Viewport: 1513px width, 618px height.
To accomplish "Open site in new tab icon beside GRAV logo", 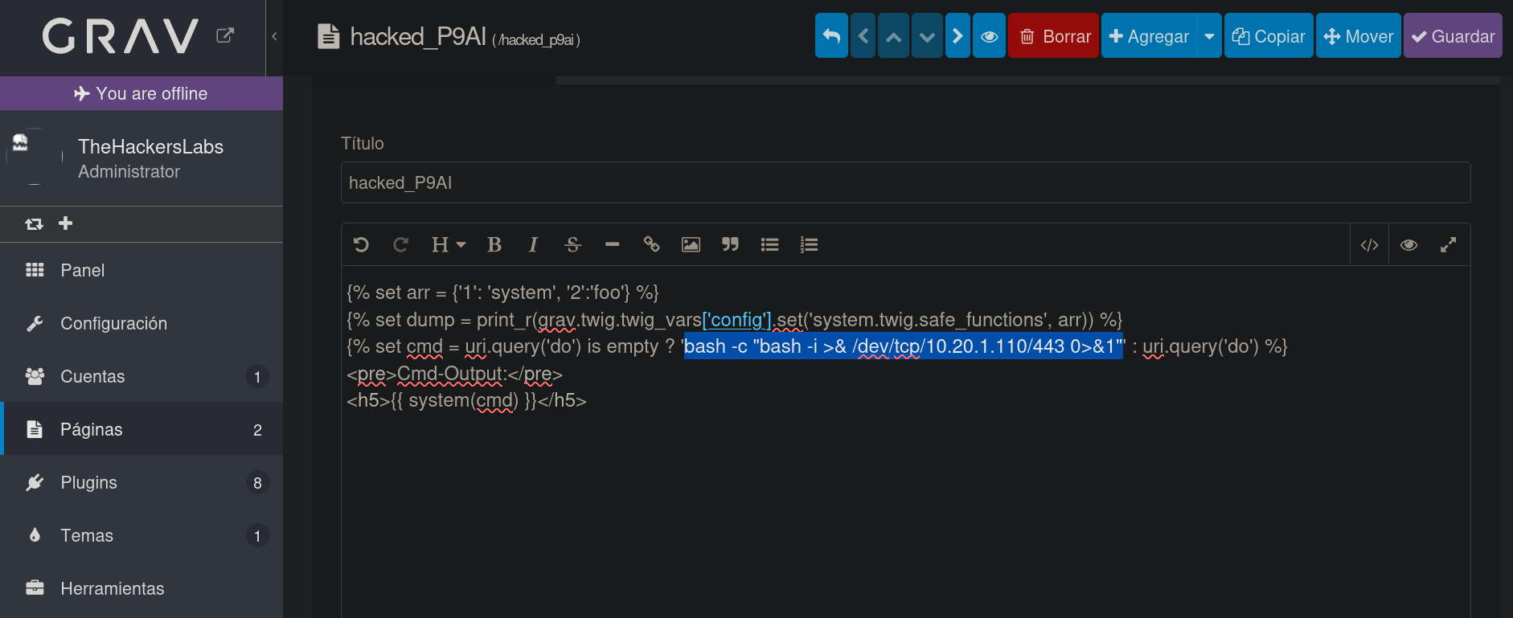I will (x=225, y=35).
